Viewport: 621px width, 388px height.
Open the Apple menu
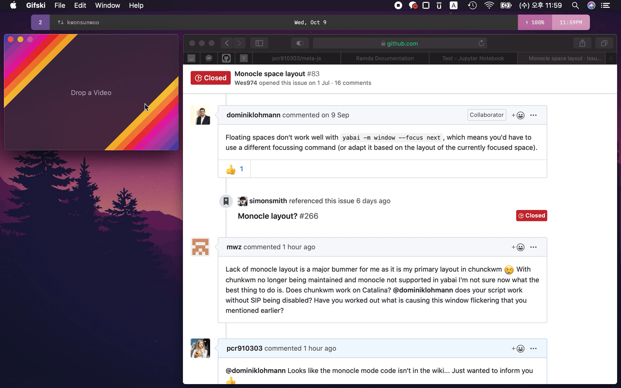[x=13, y=5]
